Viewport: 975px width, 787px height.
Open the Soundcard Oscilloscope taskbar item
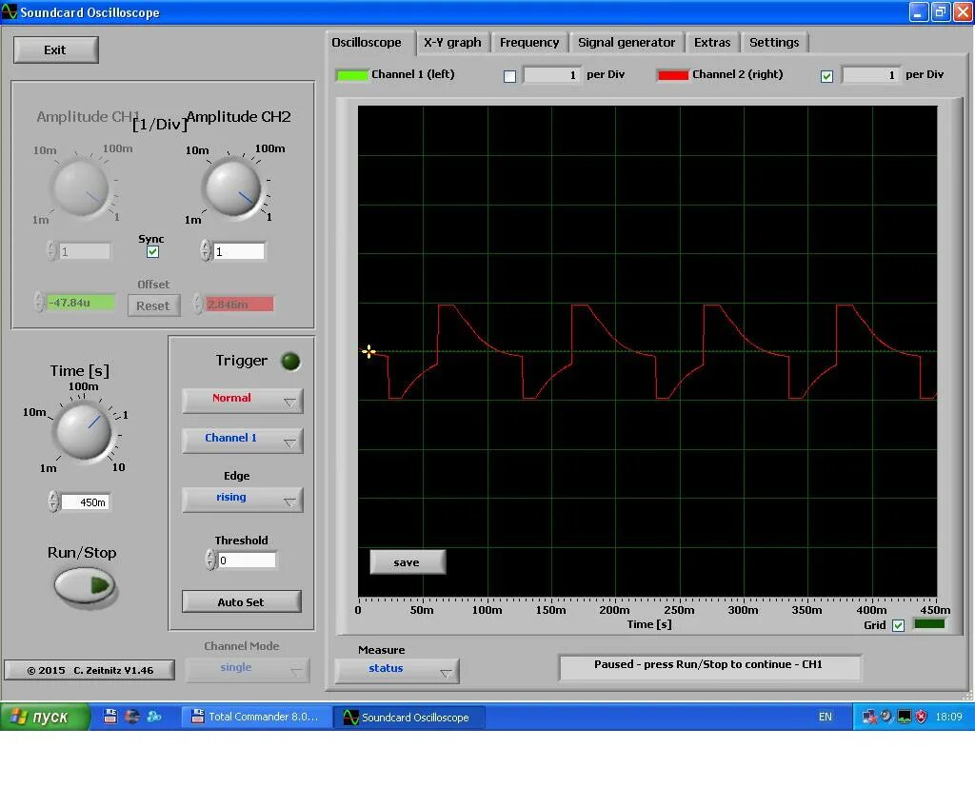409,717
